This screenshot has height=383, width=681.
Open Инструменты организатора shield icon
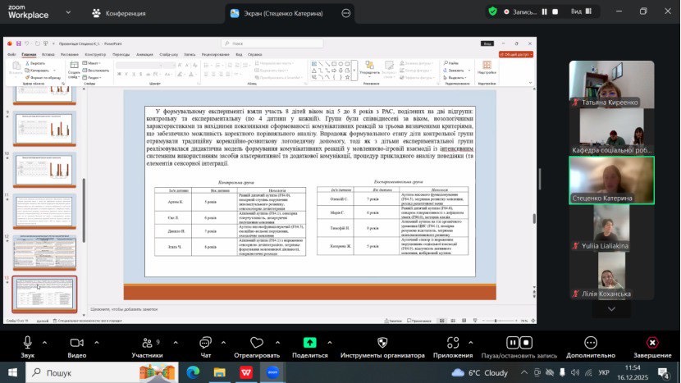[x=382, y=343]
